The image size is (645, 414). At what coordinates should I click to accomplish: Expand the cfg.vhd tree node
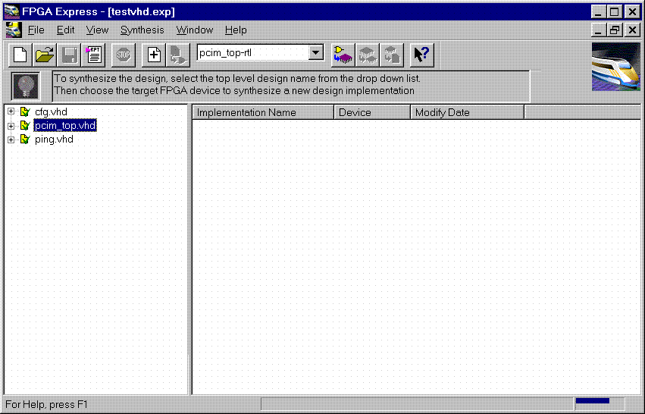point(11,111)
